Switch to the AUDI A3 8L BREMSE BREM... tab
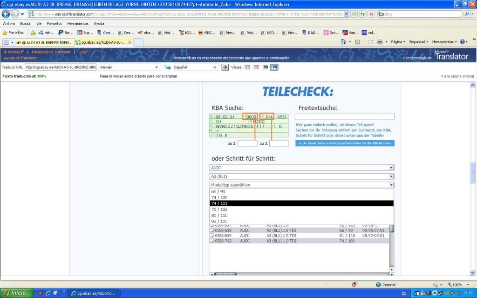 [x=44, y=42]
